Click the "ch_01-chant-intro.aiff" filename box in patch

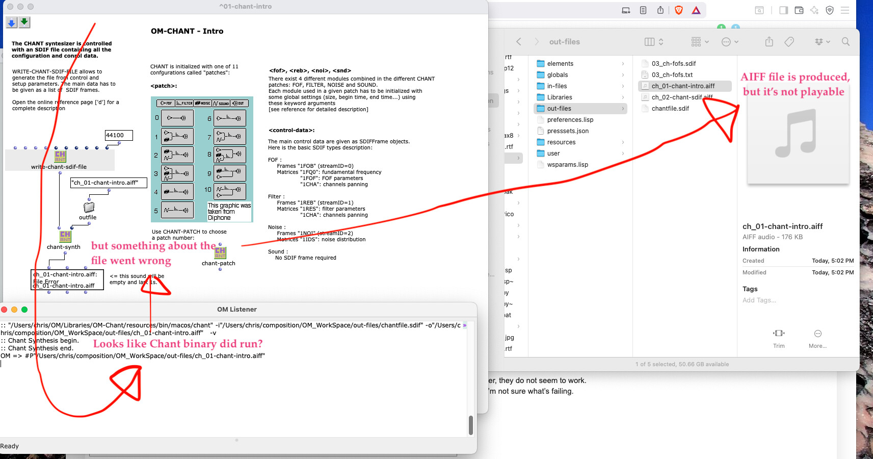[109, 183]
